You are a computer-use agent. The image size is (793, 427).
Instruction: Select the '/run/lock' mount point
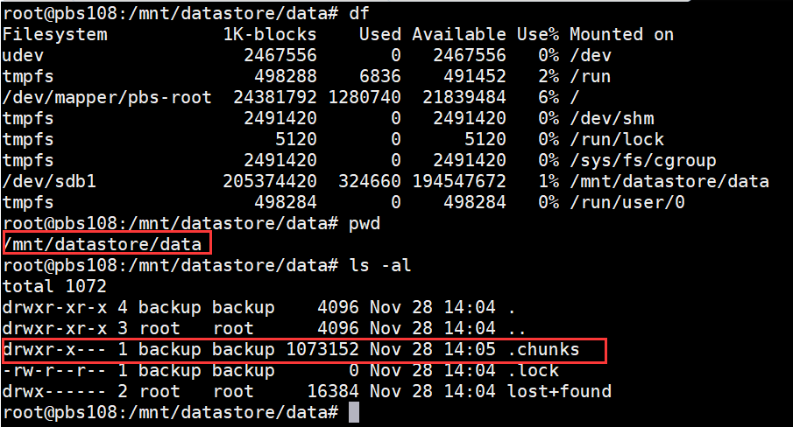pos(617,139)
